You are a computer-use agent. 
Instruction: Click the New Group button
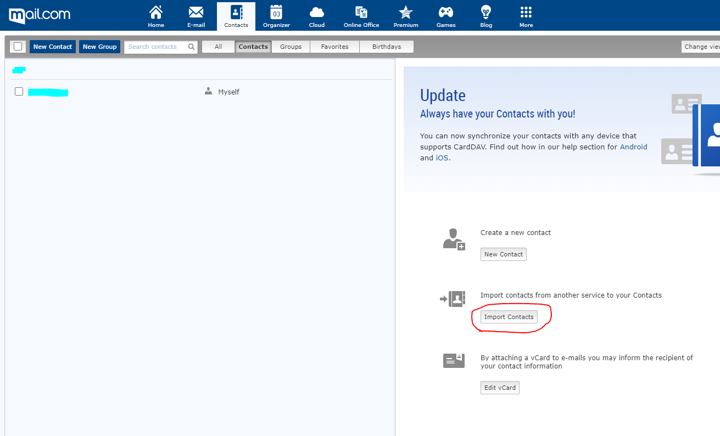click(x=99, y=47)
